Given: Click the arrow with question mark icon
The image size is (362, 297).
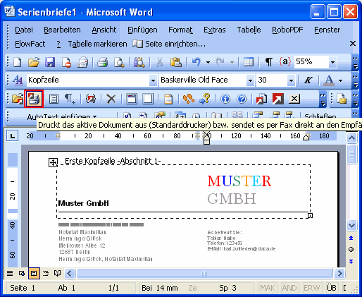Looking at the screenshot, I should [x=205, y=99].
